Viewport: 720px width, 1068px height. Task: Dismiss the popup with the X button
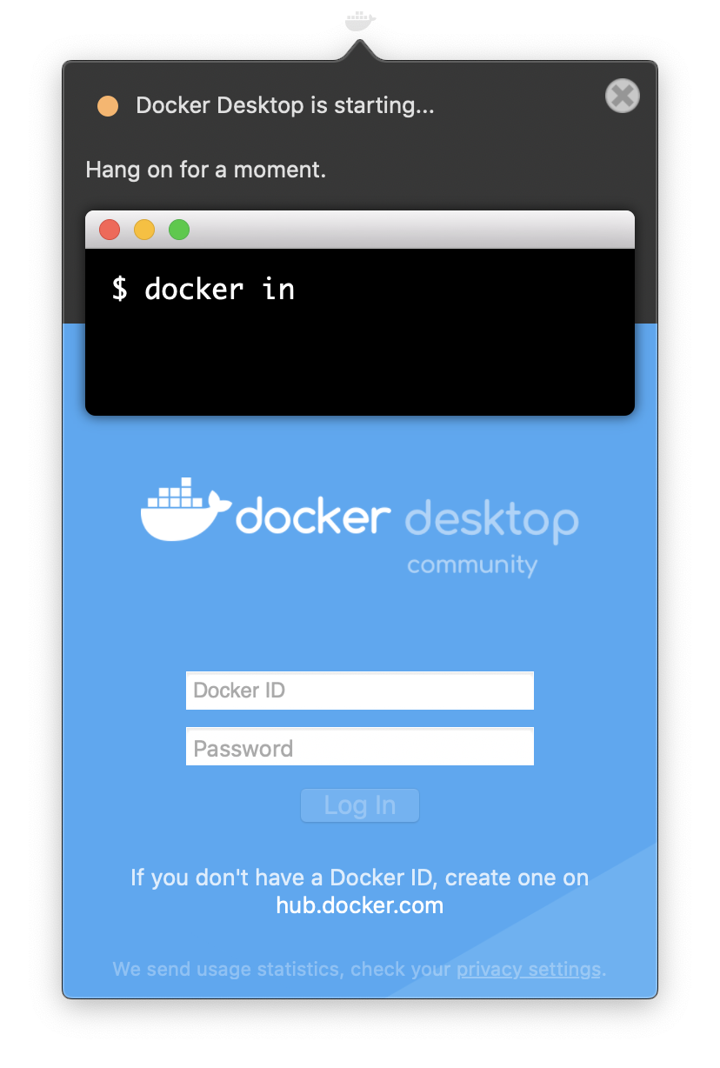[x=623, y=96]
